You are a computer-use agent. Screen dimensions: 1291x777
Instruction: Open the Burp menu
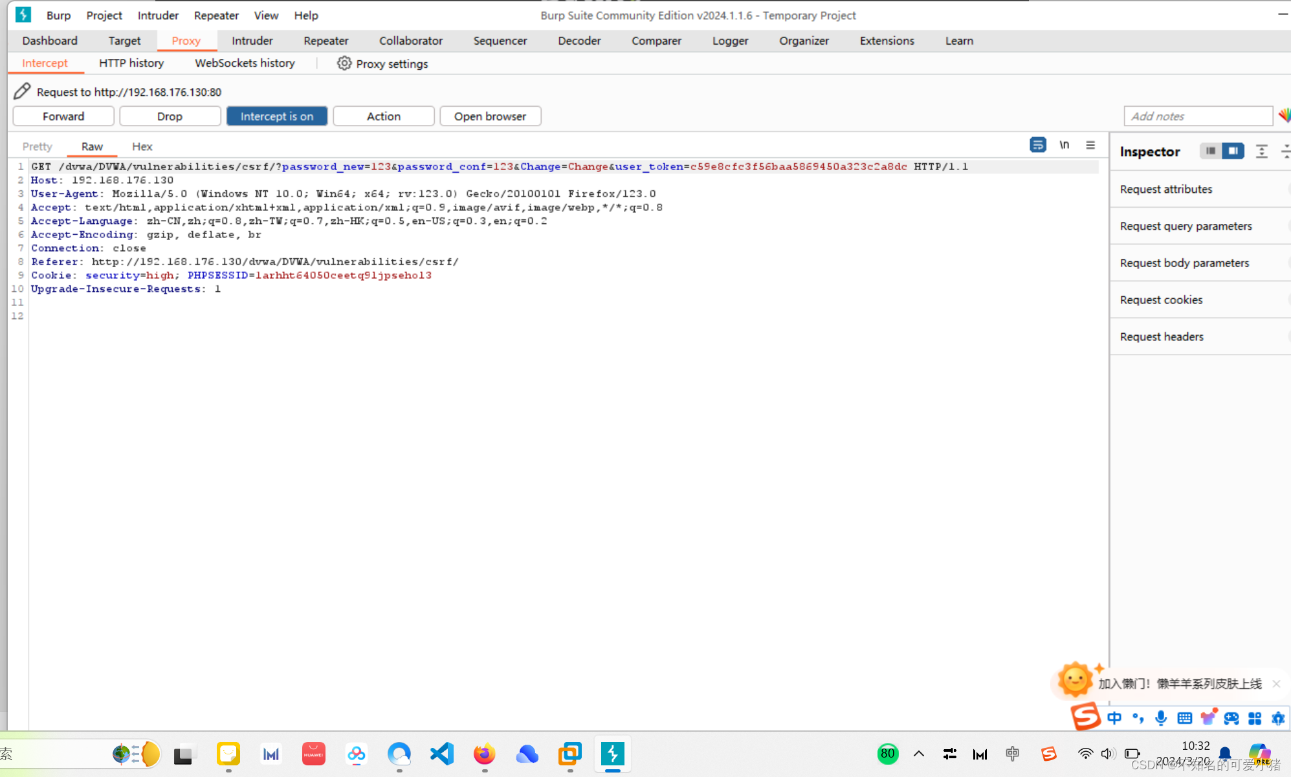coord(58,15)
